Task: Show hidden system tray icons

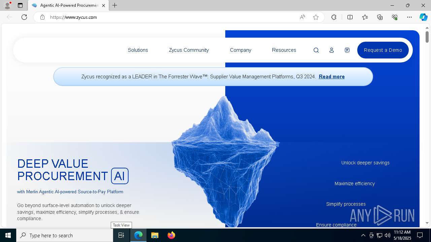Action: click(363, 235)
